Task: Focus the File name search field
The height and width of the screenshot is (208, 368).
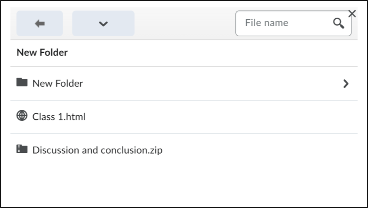Action: pyautogui.click(x=293, y=23)
